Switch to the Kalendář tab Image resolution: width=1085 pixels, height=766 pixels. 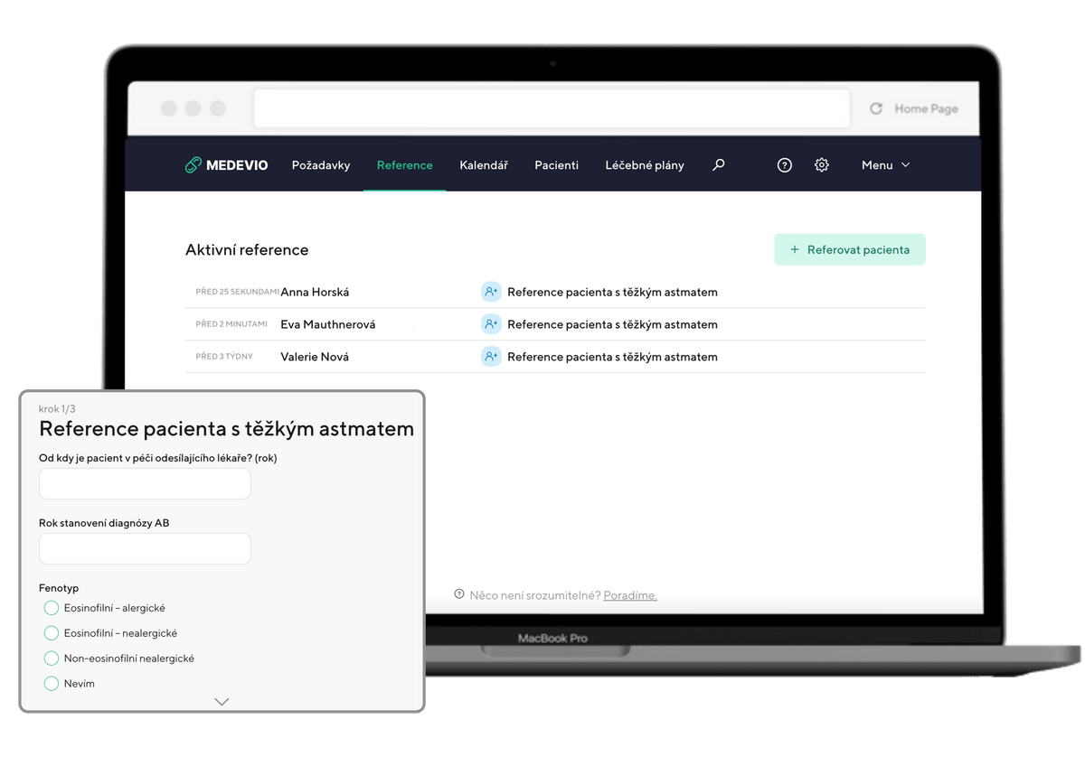click(484, 165)
